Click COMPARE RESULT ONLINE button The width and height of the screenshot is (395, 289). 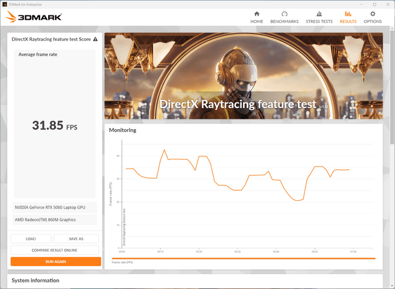(55, 250)
